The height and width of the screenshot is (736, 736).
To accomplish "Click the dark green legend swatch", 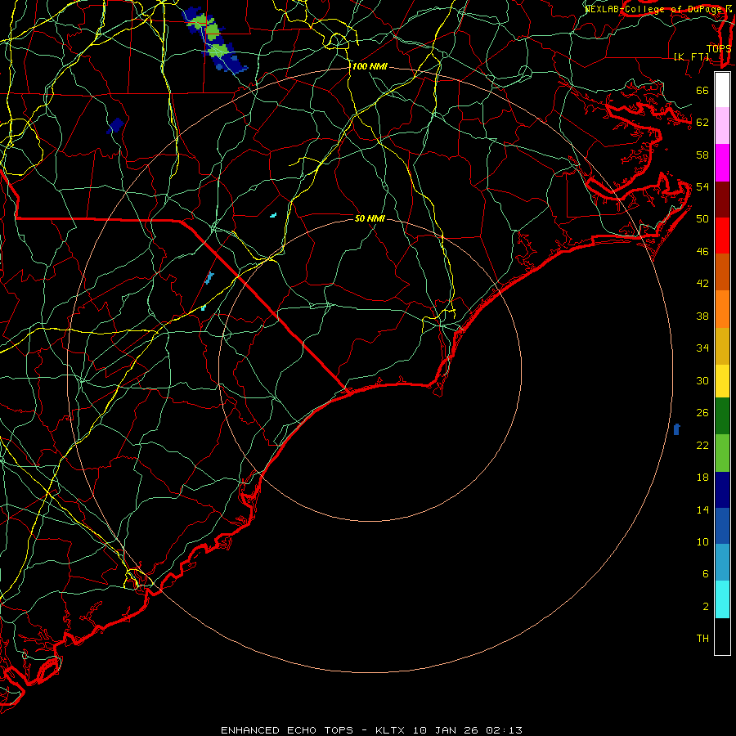I will (x=722, y=416).
